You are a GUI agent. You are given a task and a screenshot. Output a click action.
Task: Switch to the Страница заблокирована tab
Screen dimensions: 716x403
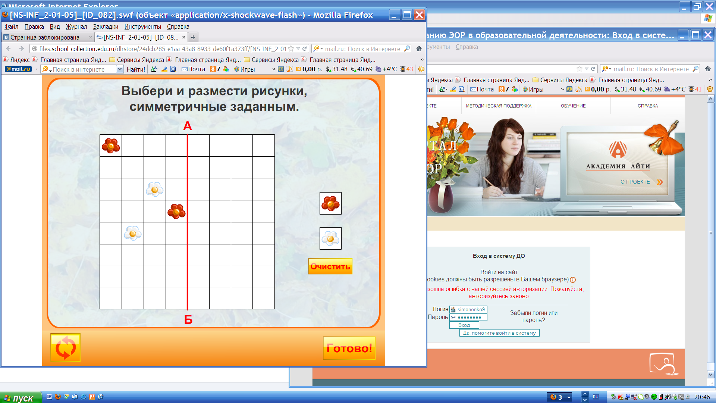coord(48,37)
